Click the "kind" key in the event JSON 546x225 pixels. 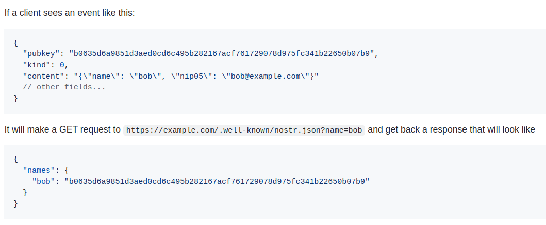(x=36, y=64)
